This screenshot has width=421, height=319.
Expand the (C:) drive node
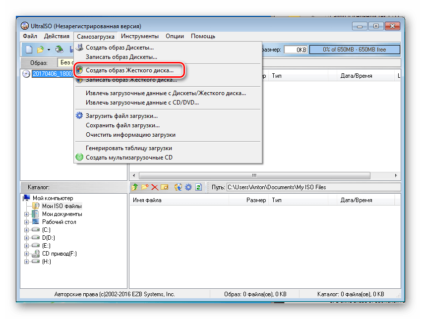tap(26, 230)
